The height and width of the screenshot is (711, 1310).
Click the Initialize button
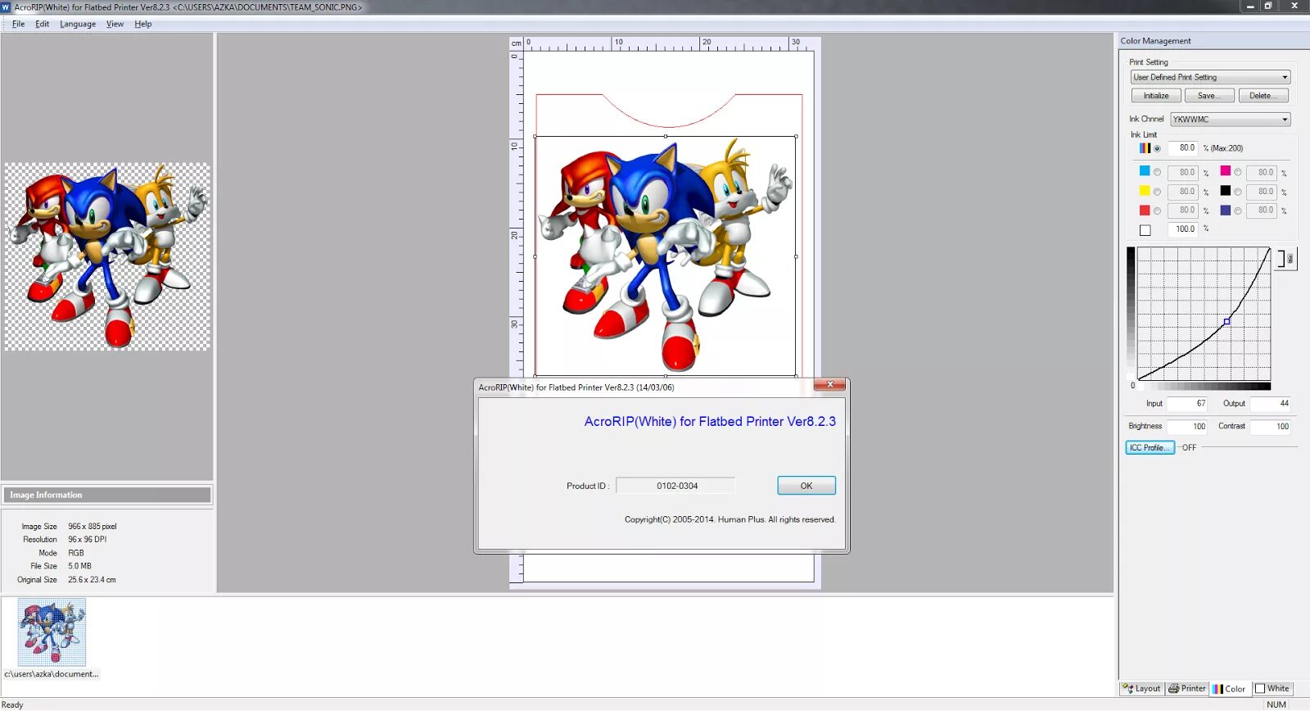coord(1156,96)
